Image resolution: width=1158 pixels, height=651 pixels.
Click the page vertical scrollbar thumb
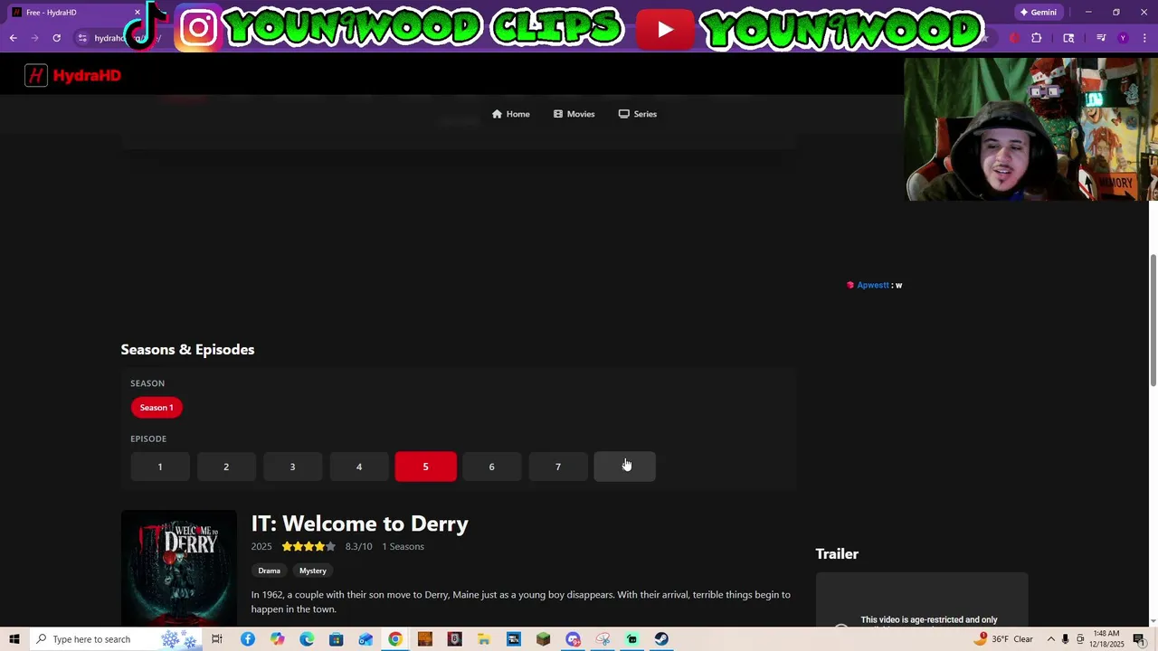[1153, 321]
